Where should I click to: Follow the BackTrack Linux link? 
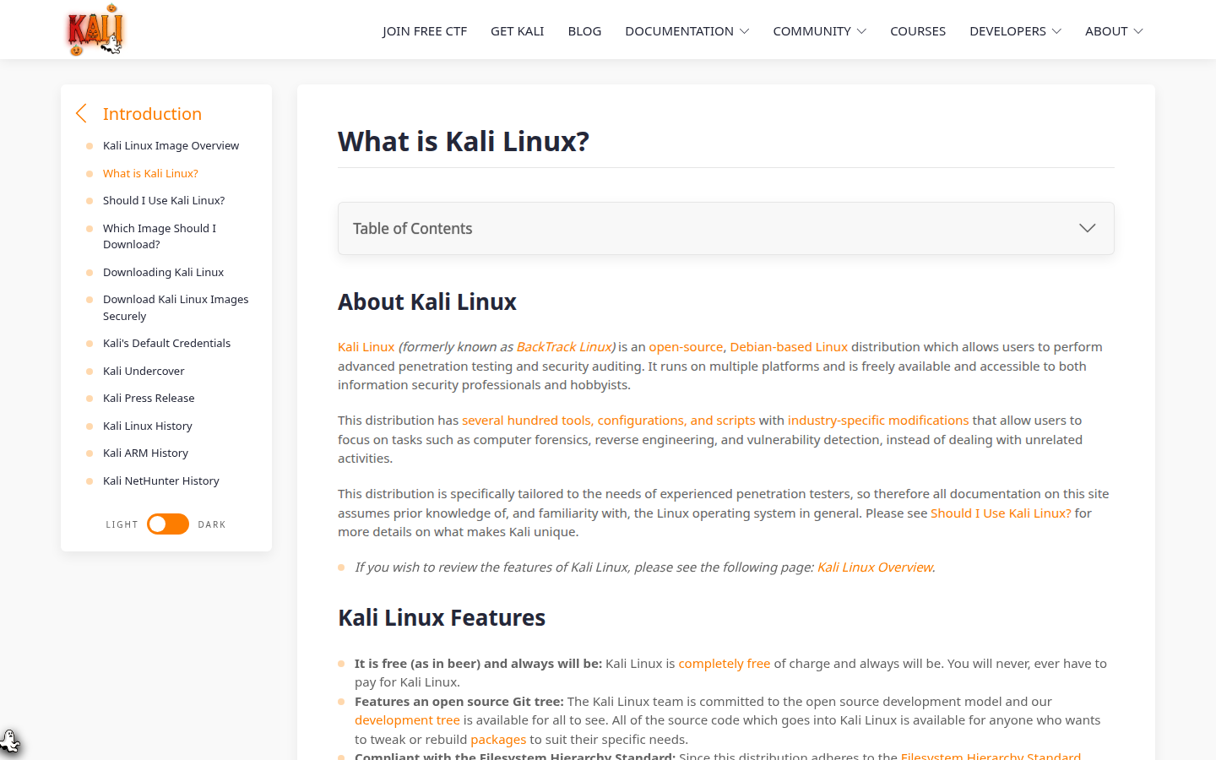pos(564,347)
